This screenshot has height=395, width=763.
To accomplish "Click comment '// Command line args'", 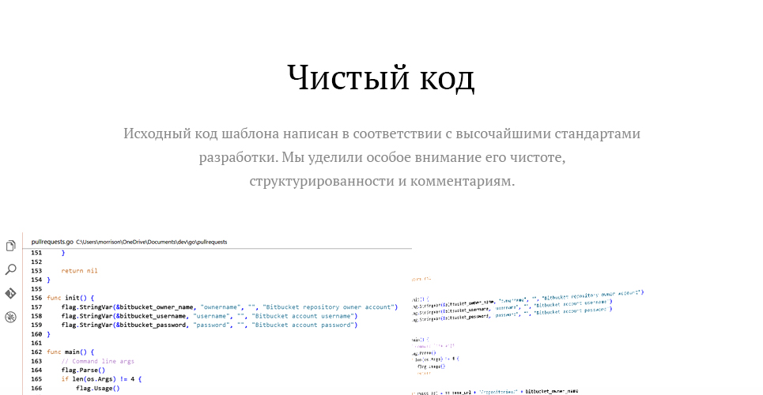I will pyautogui.click(x=98, y=362).
